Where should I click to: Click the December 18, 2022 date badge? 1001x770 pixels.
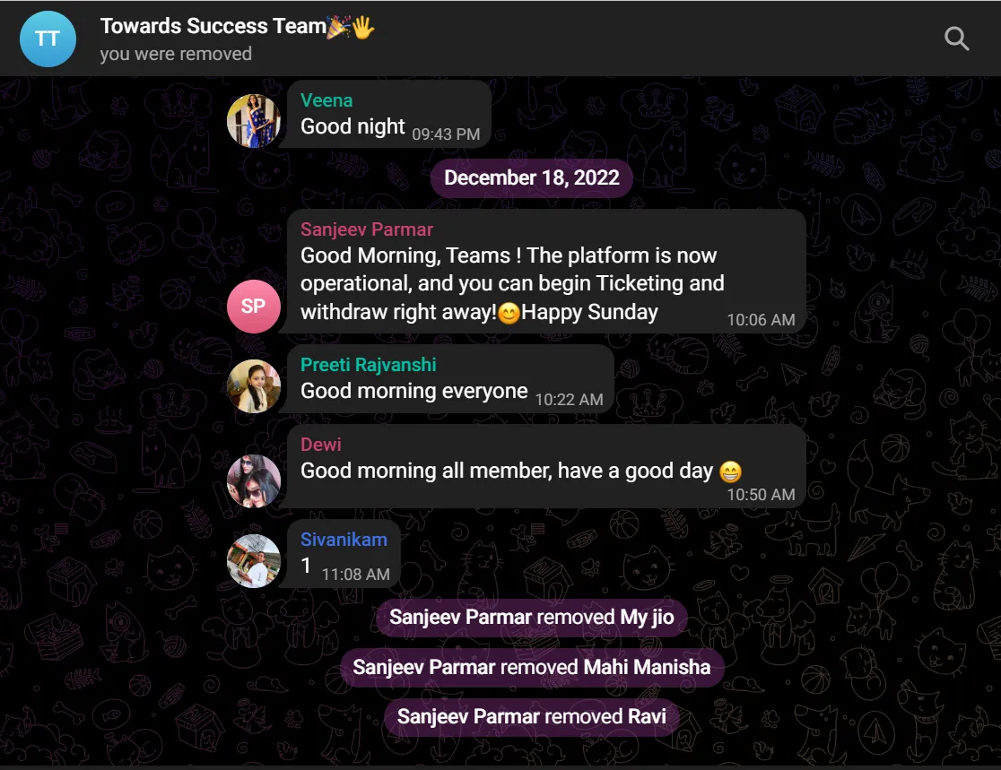[532, 177]
